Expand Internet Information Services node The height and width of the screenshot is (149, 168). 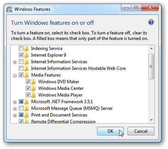[15, 62]
